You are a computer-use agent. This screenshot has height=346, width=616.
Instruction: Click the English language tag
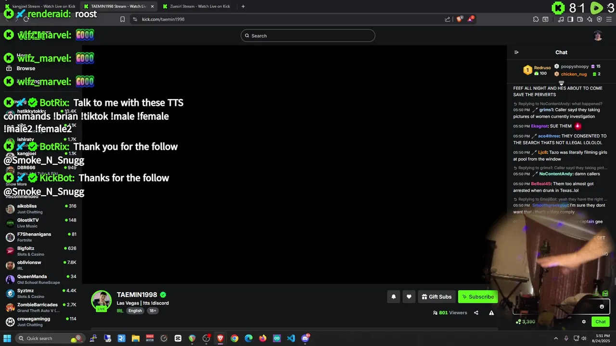[x=135, y=311]
